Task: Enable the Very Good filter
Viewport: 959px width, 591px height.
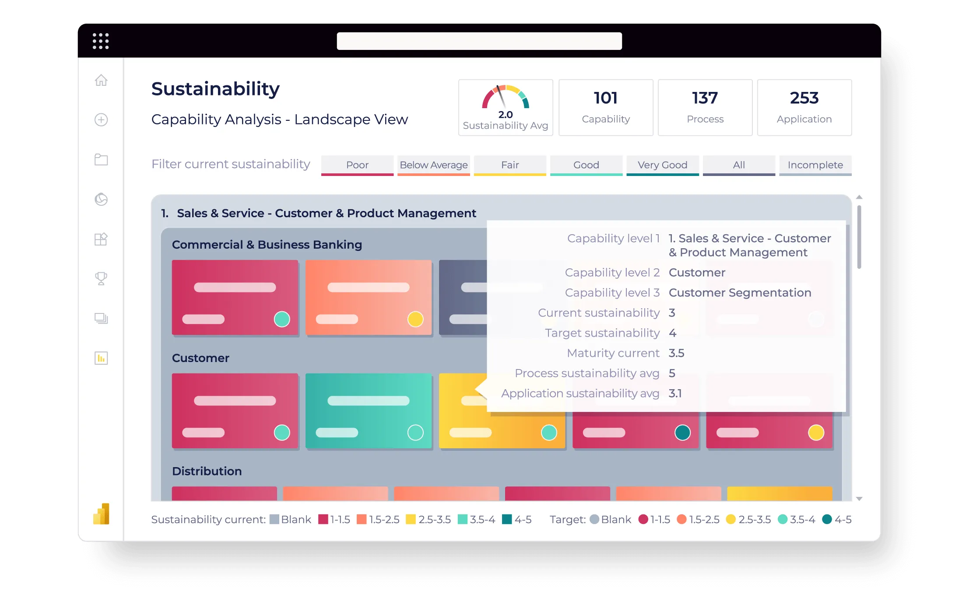Action: (662, 165)
